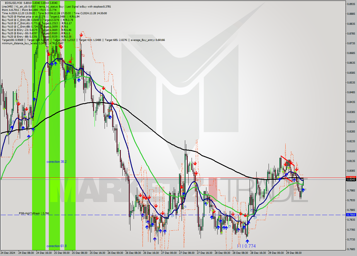Click the '27 Dec 16:30' time axis label
Viewport: 357px width, 256px height.
point(204,253)
